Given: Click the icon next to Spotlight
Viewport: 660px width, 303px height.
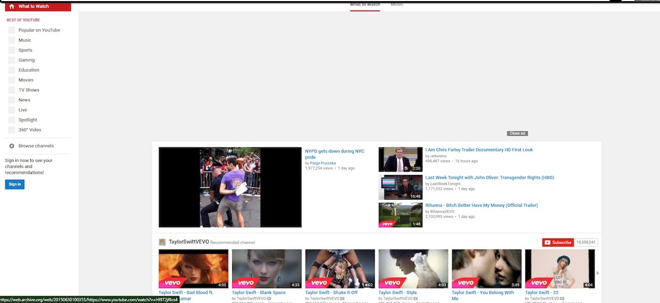Looking at the screenshot, I should tap(12, 120).
